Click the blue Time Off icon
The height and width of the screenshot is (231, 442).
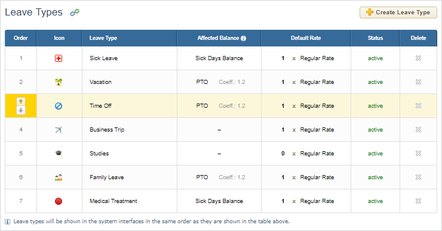(59, 106)
